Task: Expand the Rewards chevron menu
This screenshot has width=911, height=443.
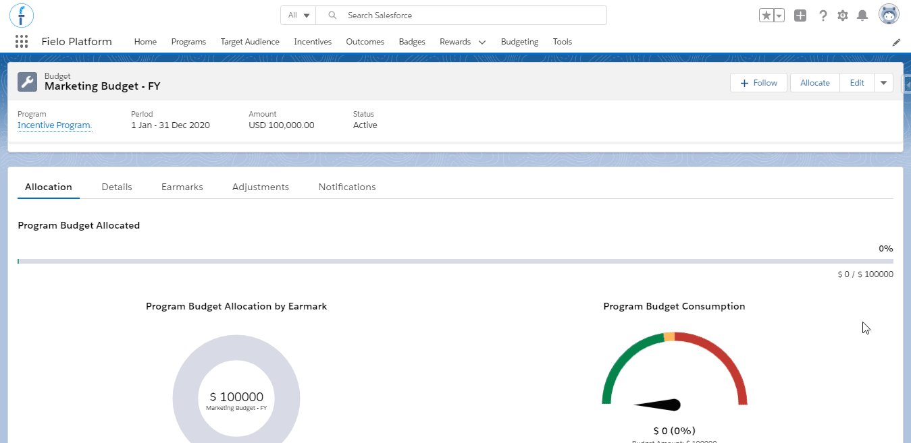Action: click(482, 42)
